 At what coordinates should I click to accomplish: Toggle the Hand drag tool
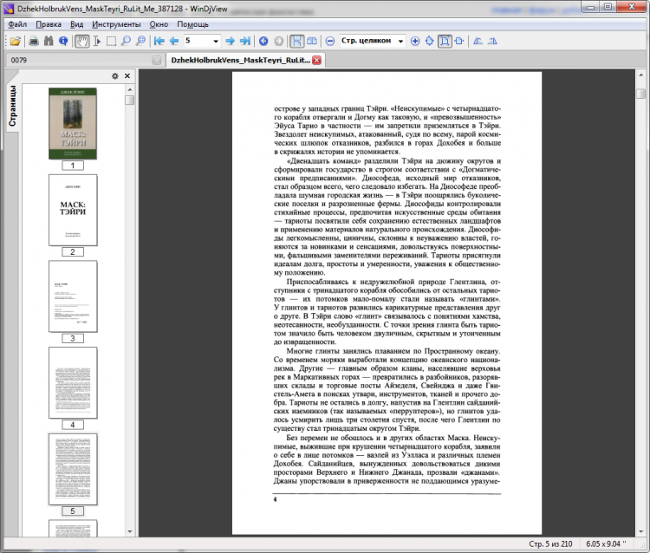[x=81, y=41]
